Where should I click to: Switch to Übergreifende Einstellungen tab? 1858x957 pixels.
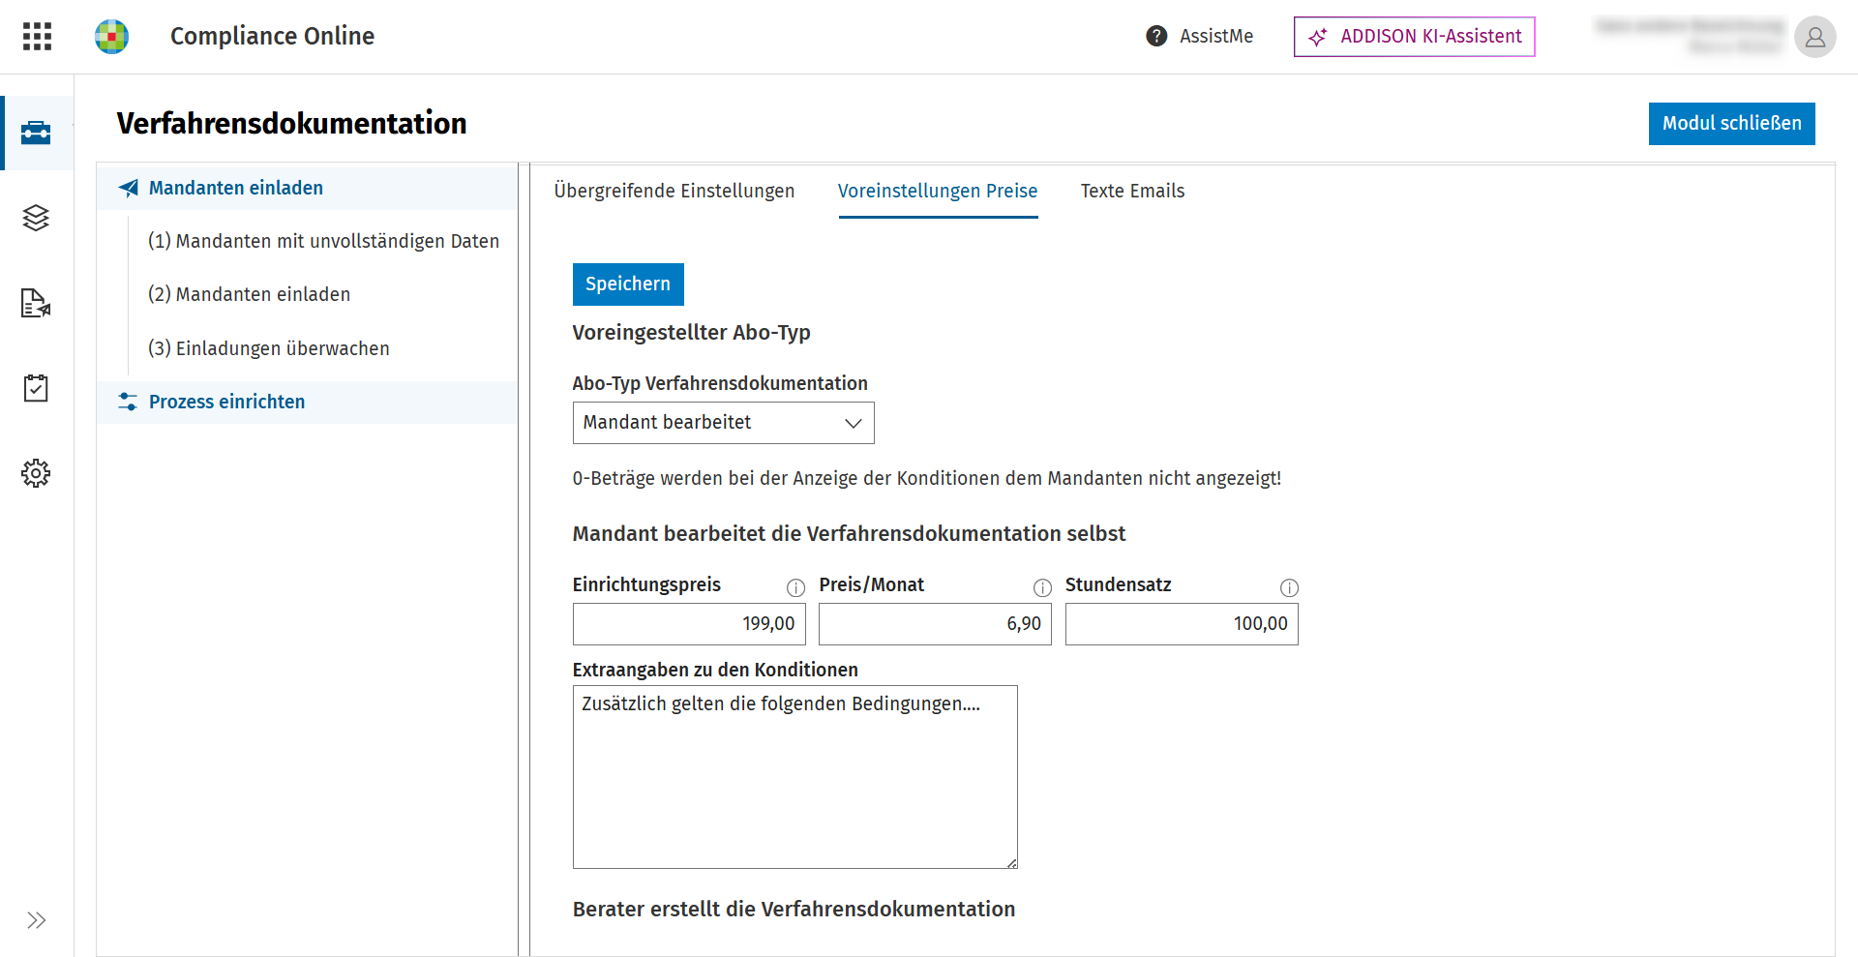pyautogui.click(x=674, y=192)
